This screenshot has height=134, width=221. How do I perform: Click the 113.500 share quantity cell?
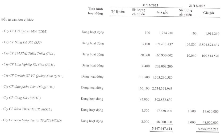(144, 77)
